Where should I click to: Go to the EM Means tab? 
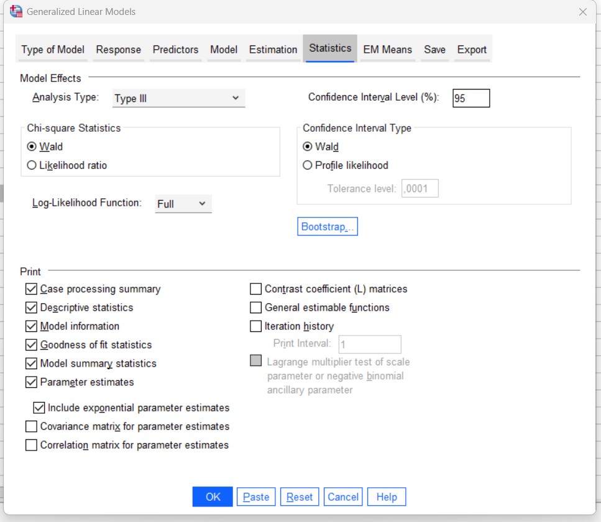tap(387, 50)
